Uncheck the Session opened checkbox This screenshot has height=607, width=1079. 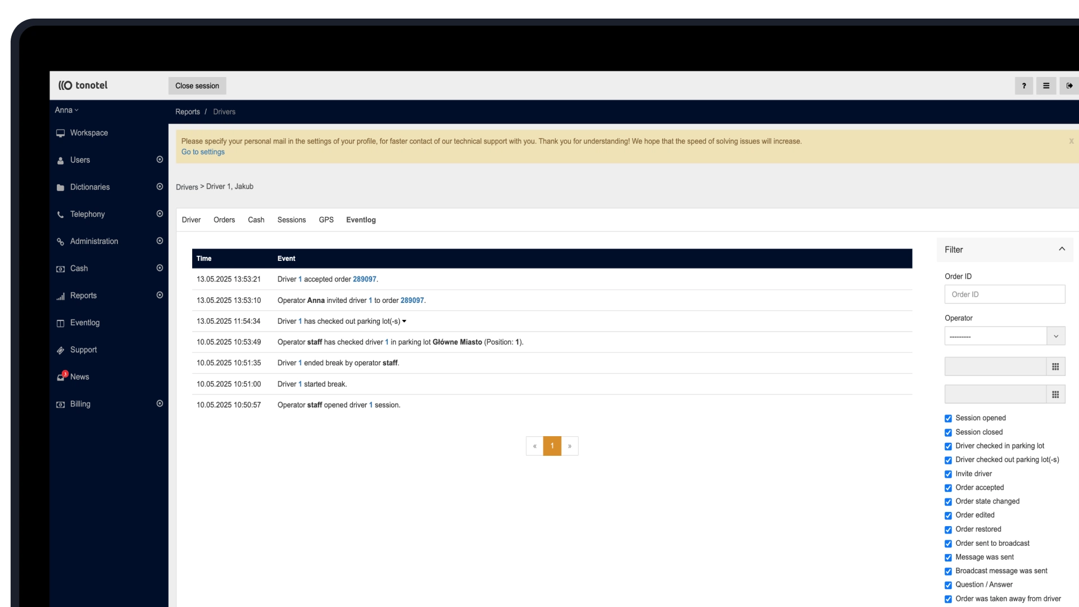[x=948, y=418]
